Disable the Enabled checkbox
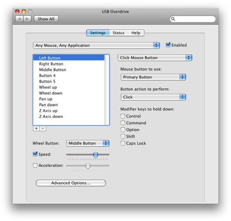Image resolution: width=231 pixels, height=221 pixels. [168, 45]
